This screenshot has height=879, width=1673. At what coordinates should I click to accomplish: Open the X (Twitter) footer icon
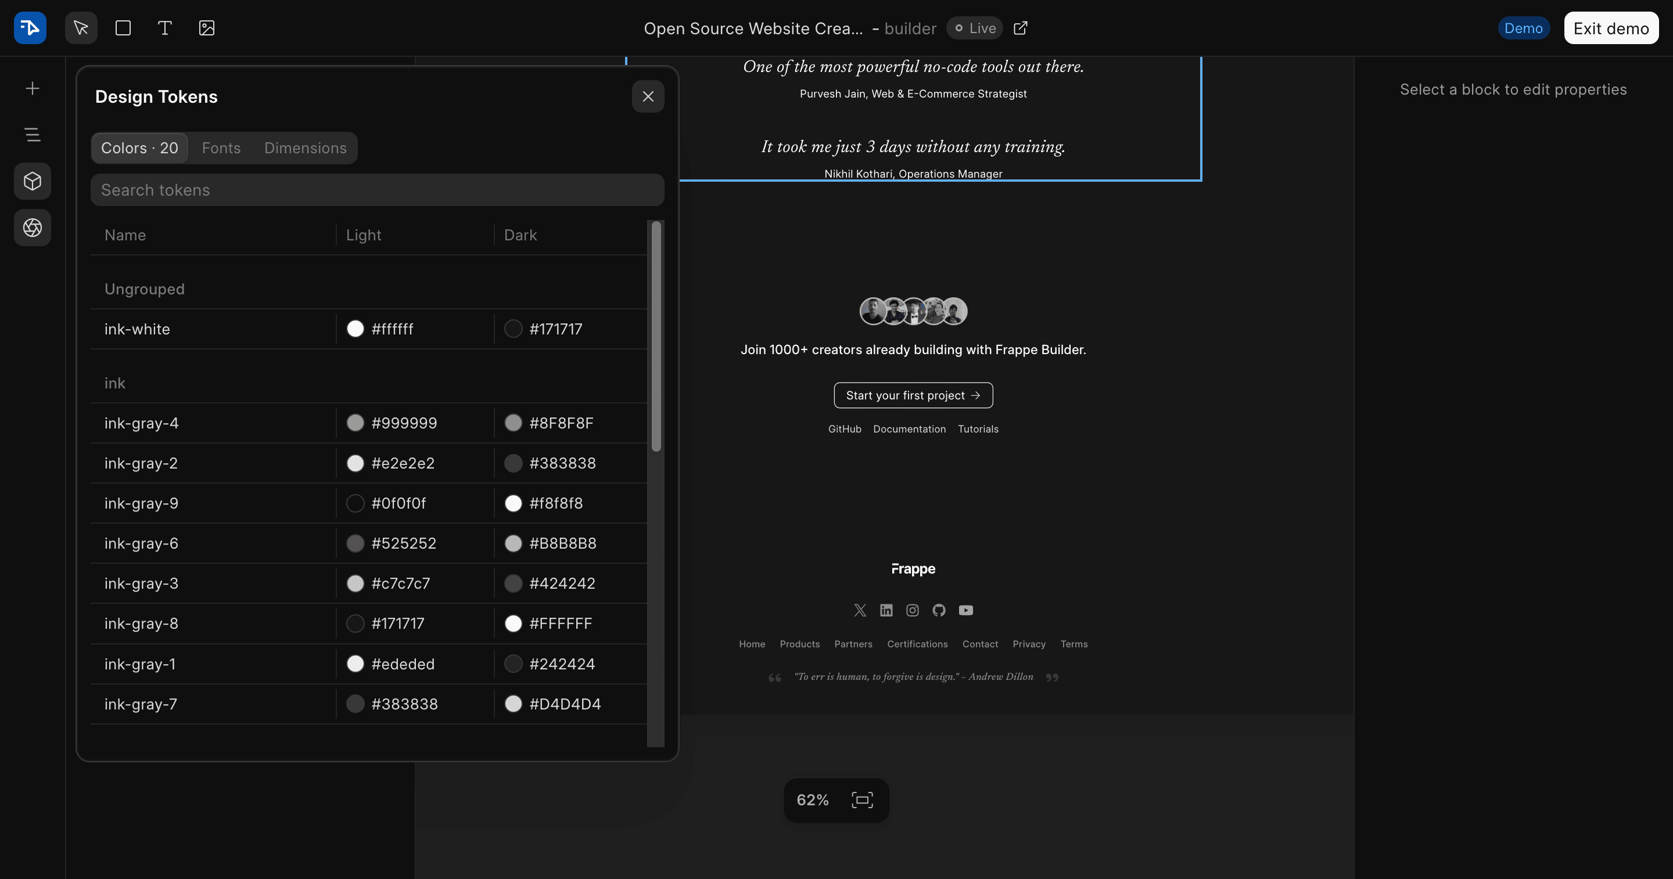(860, 610)
